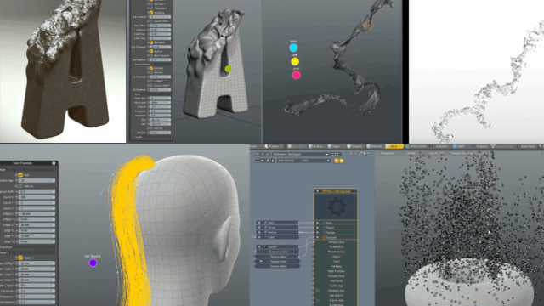Click the round icon on the User Channels header
The height and width of the screenshot is (306, 544).
(54, 163)
